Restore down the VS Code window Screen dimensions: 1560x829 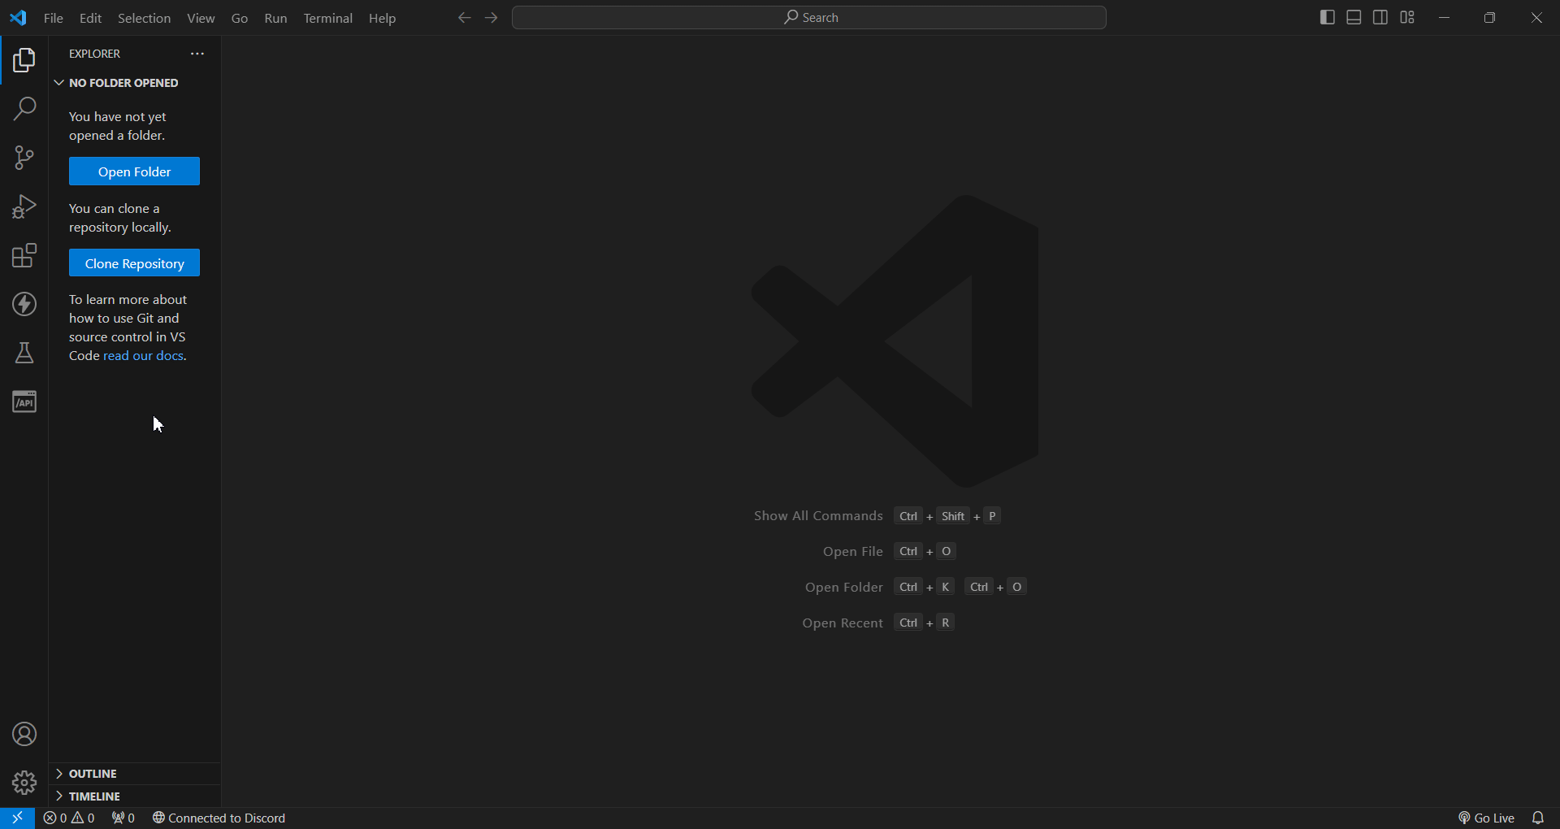[x=1490, y=18]
